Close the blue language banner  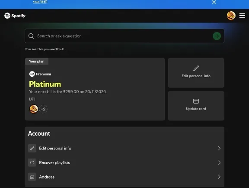(214, 2)
